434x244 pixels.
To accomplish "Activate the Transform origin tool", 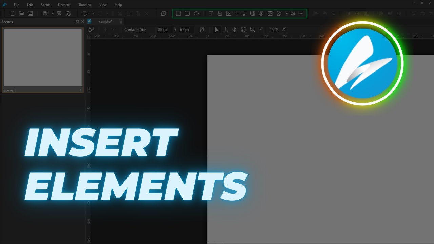I will point(225,30).
